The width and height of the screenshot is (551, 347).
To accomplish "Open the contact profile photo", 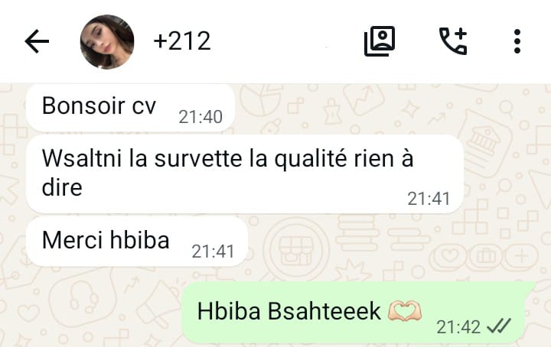I will 107,42.
